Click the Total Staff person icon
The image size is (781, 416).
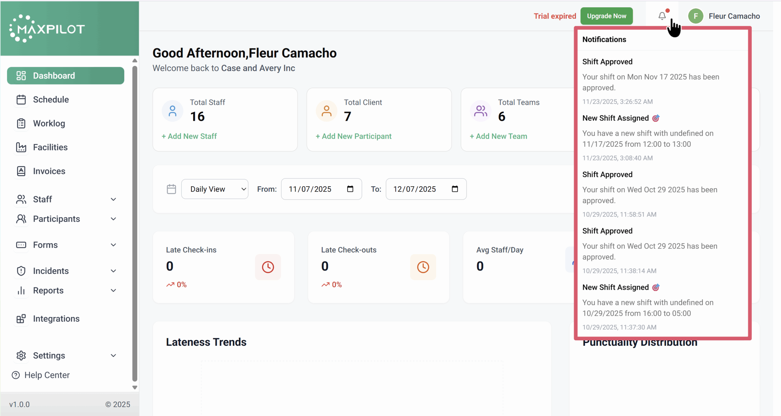coord(172,111)
